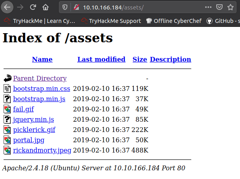Click the fail.gif image file icon
Viewport: 240px width, 179px height.
(x=8, y=109)
